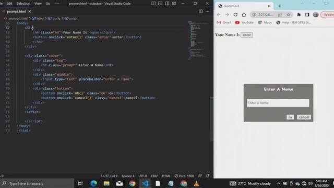Click line number 57 in the gutter

tap(8, 28)
